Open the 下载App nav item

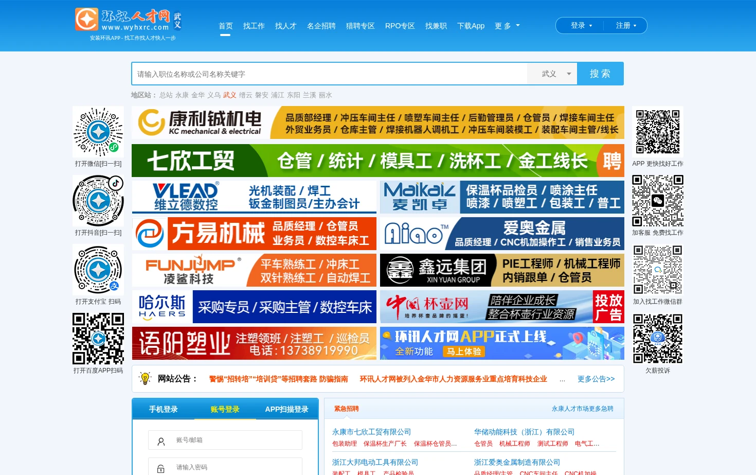471,26
